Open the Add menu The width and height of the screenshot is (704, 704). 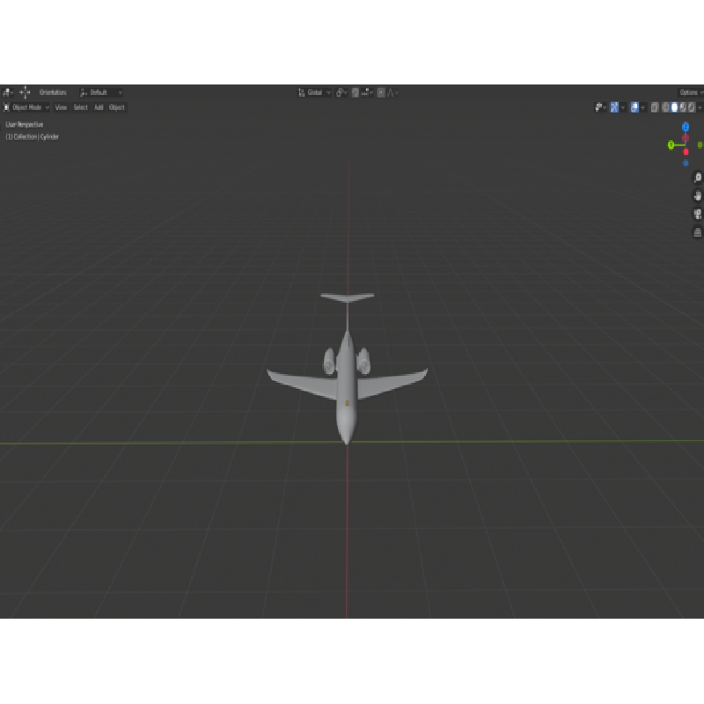coord(99,107)
